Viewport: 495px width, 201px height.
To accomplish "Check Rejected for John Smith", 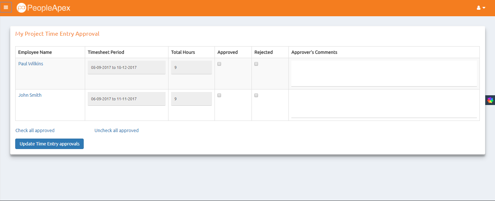I will tap(256, 95).
